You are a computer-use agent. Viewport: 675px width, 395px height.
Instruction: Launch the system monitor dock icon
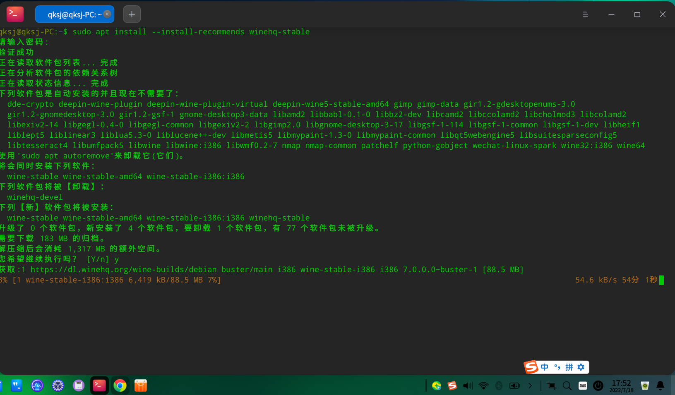[x=37, y=386]
